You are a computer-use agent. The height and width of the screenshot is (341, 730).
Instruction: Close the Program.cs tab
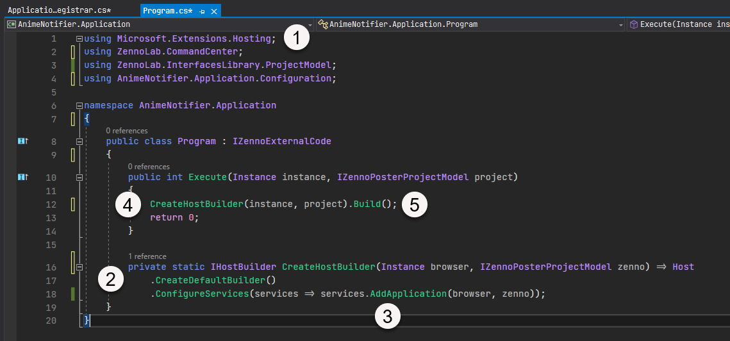coord(214,12)
